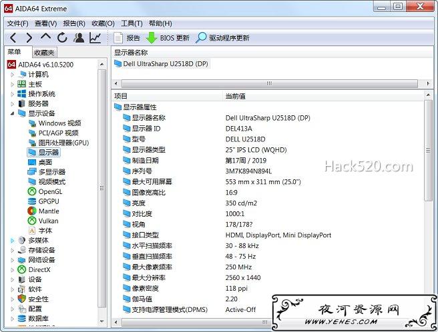Expand the 服务器 tree node
The width and height of the screenshot is (438, 332).
click(x=12, y=104)
